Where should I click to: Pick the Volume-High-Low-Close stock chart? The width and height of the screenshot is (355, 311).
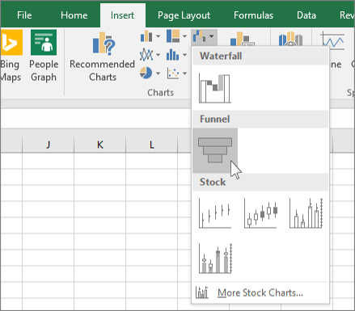[x=306, y=213]
